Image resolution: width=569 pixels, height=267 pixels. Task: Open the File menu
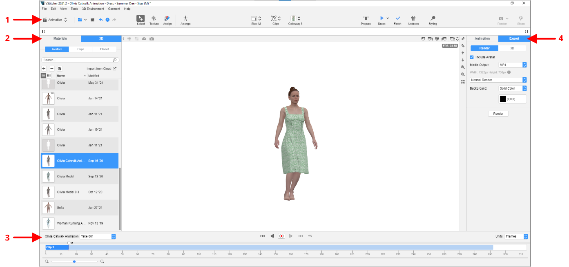(x=44, y=9)
